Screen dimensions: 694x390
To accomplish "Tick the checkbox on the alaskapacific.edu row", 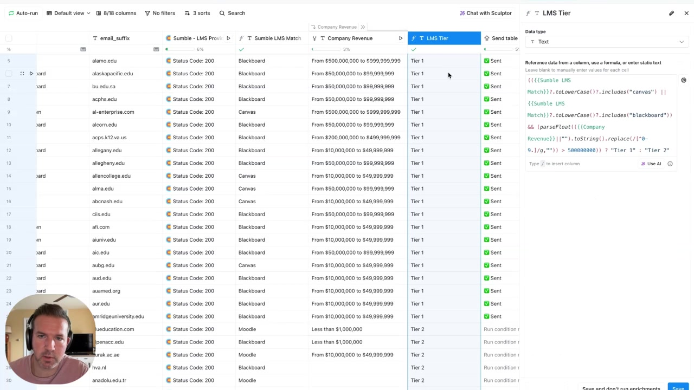I will click(9, 73).
